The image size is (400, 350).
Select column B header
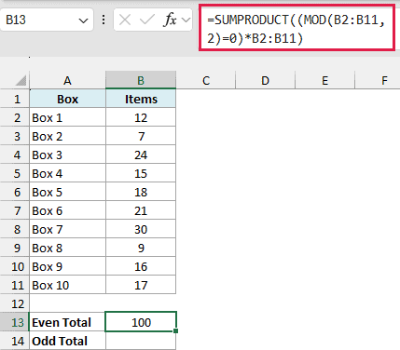click(141, 81)
